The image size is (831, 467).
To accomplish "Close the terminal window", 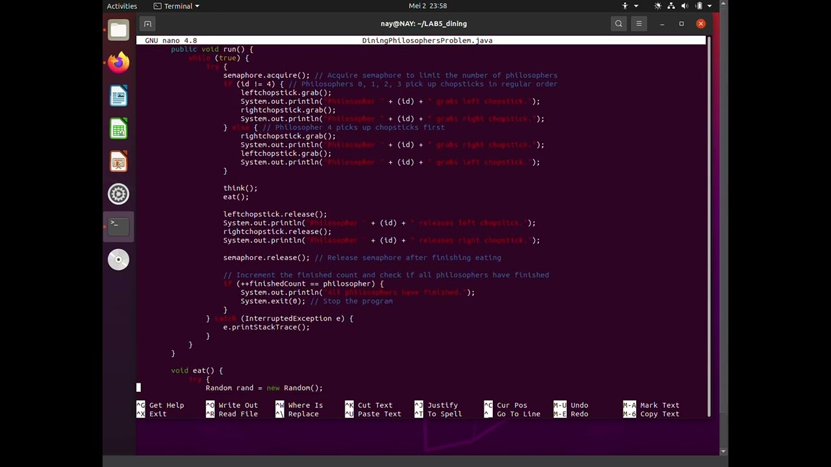I will (701, 24).
